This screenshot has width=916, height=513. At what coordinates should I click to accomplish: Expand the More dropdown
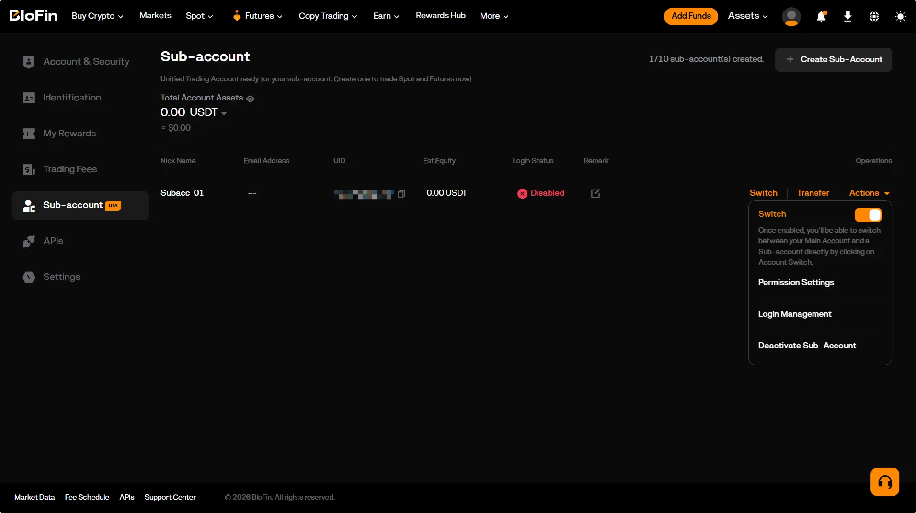494,16
